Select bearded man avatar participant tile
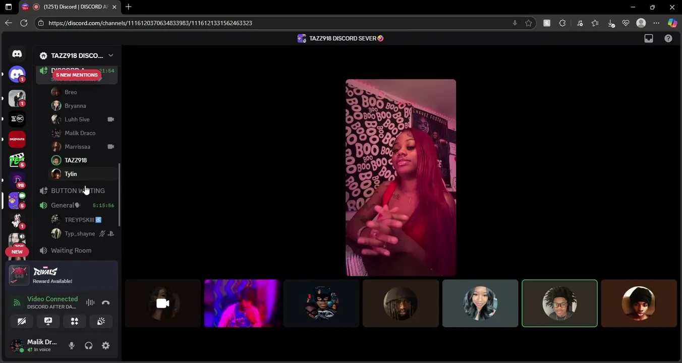 pos(401,303)
